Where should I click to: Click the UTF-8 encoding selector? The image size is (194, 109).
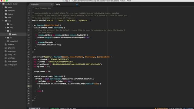(171, 108)
